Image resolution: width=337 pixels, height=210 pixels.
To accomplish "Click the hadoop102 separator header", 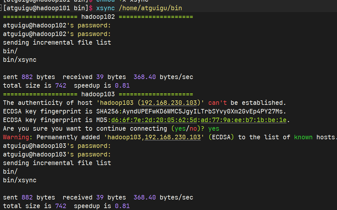I will click(x=98, y=17).
